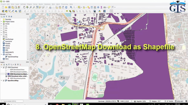Toggle the Render checkbox in status bar
The height and width of the screenshot is (105, 188).
point(168,101)
